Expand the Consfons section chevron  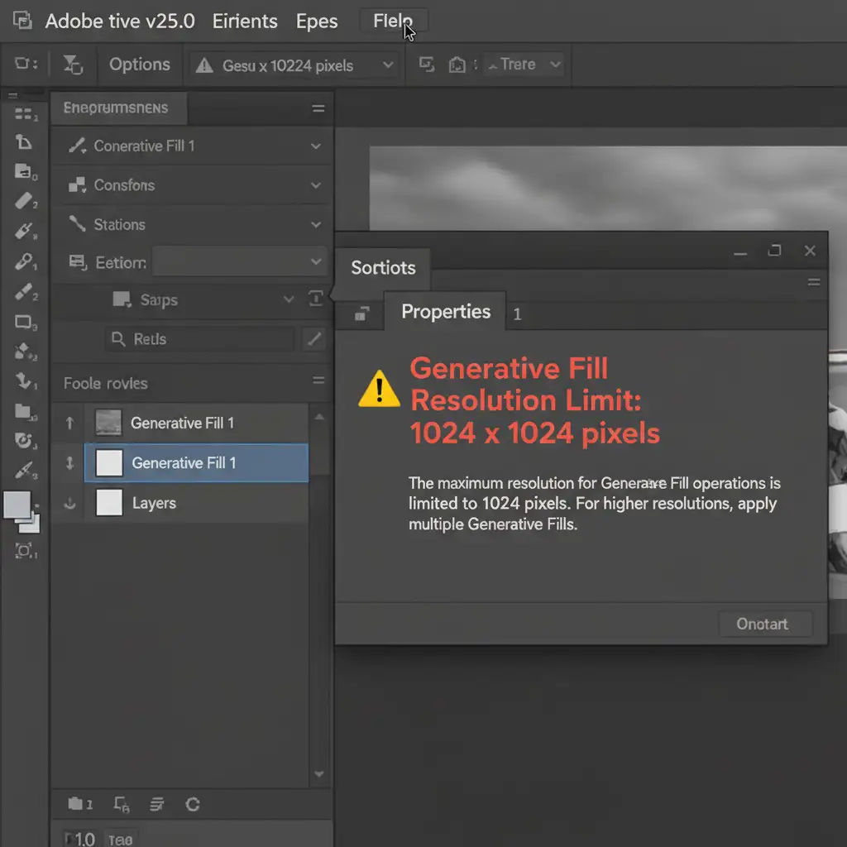pos(315,185)
